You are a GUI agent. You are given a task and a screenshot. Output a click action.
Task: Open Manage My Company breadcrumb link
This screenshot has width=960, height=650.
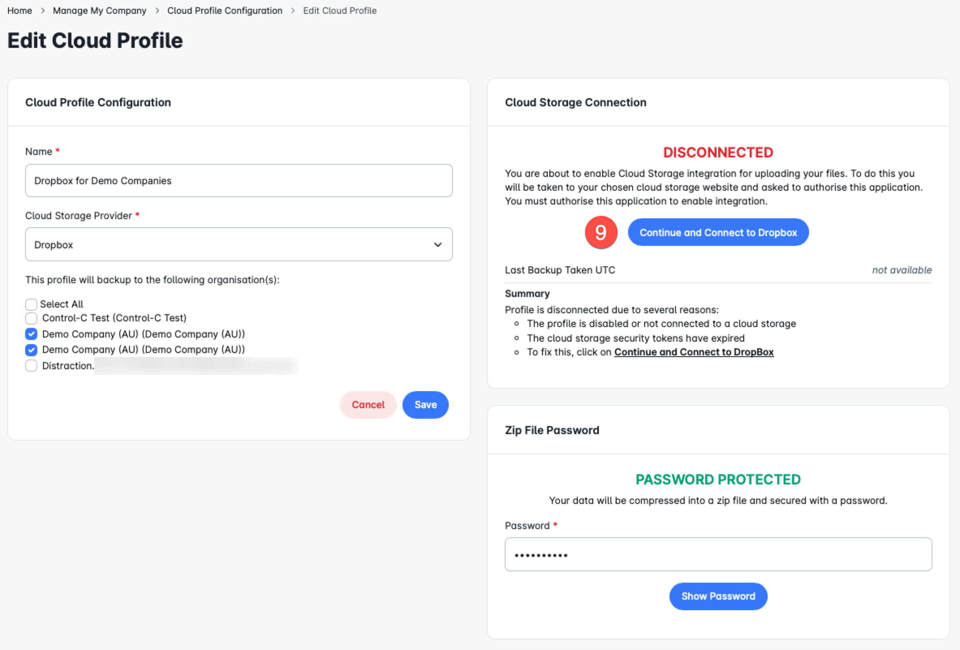pos(99,11)
